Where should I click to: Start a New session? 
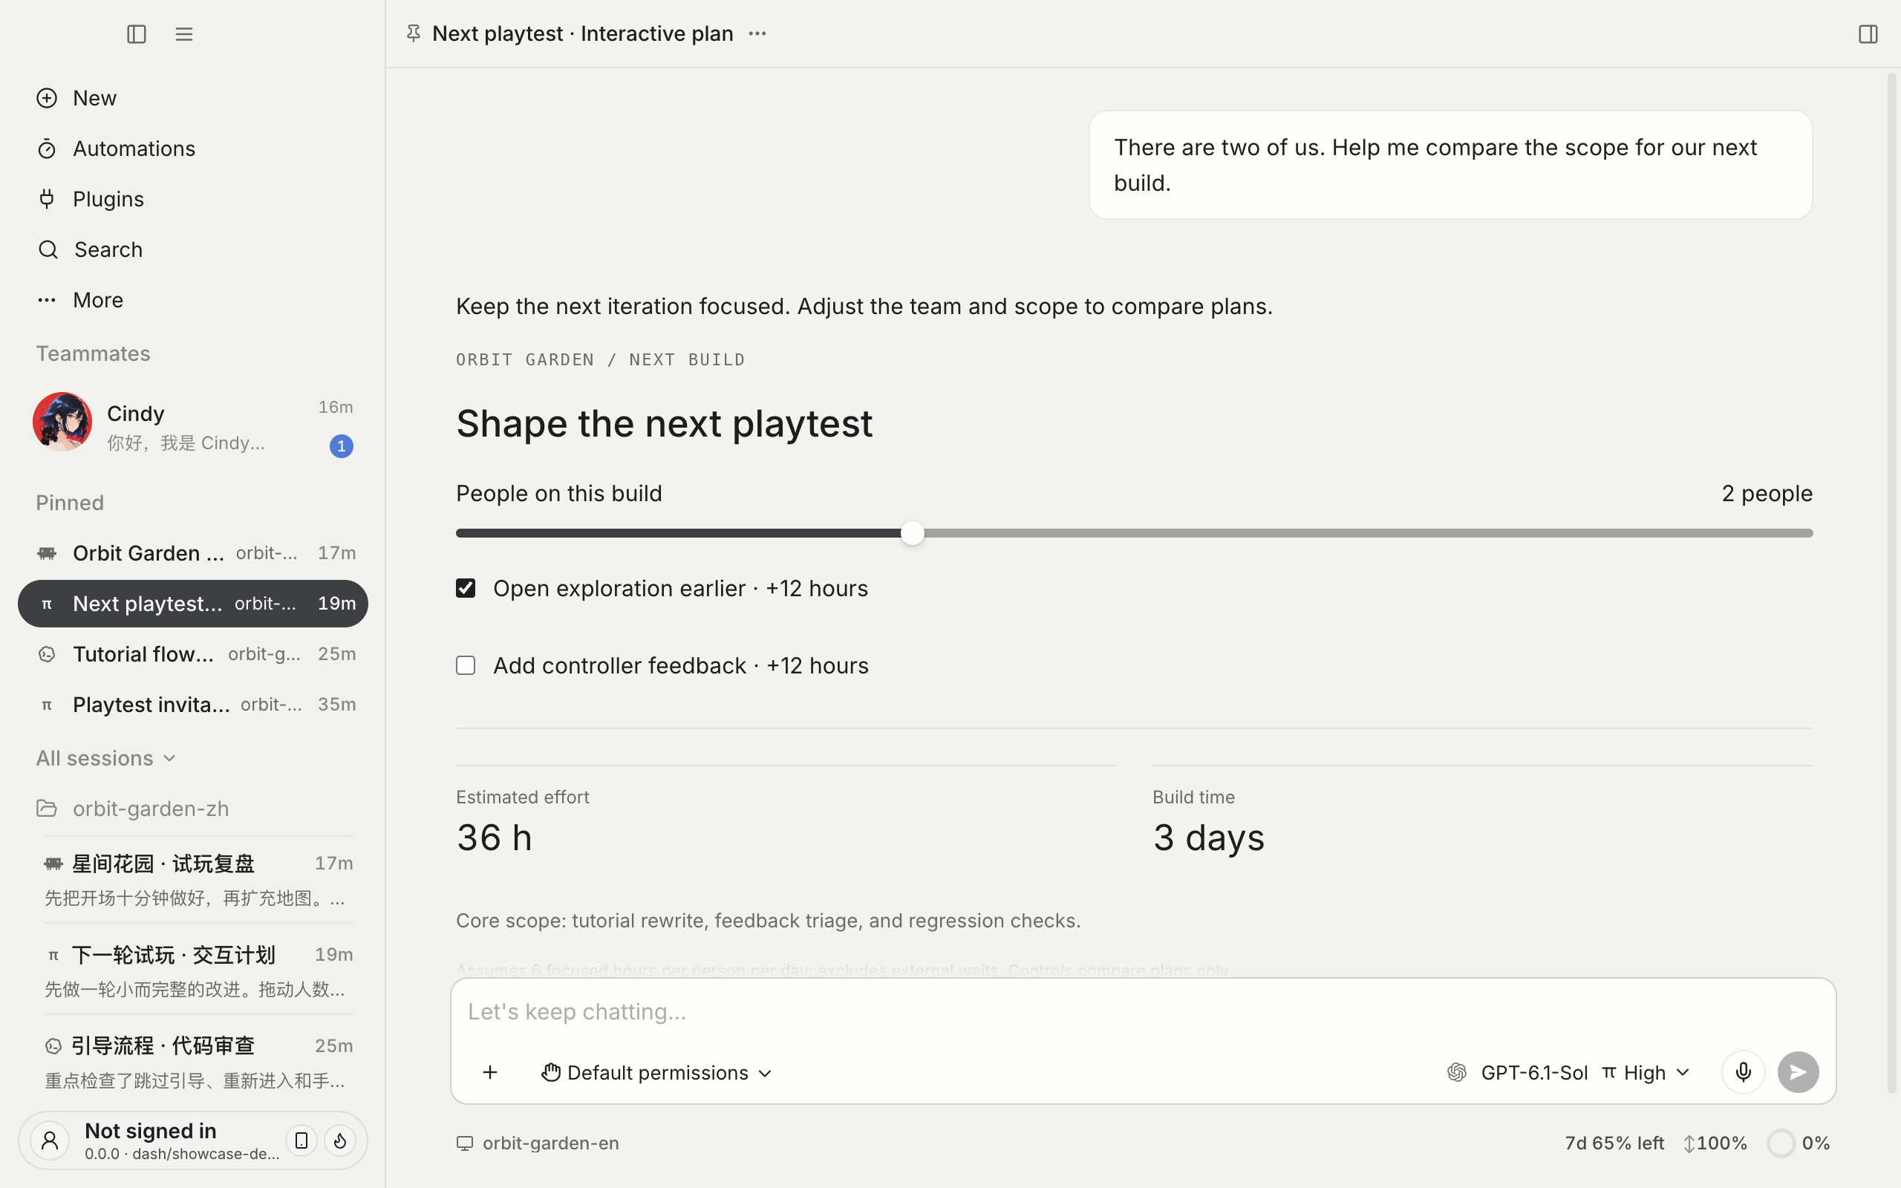pyautogui.click(x=192, y=98)
